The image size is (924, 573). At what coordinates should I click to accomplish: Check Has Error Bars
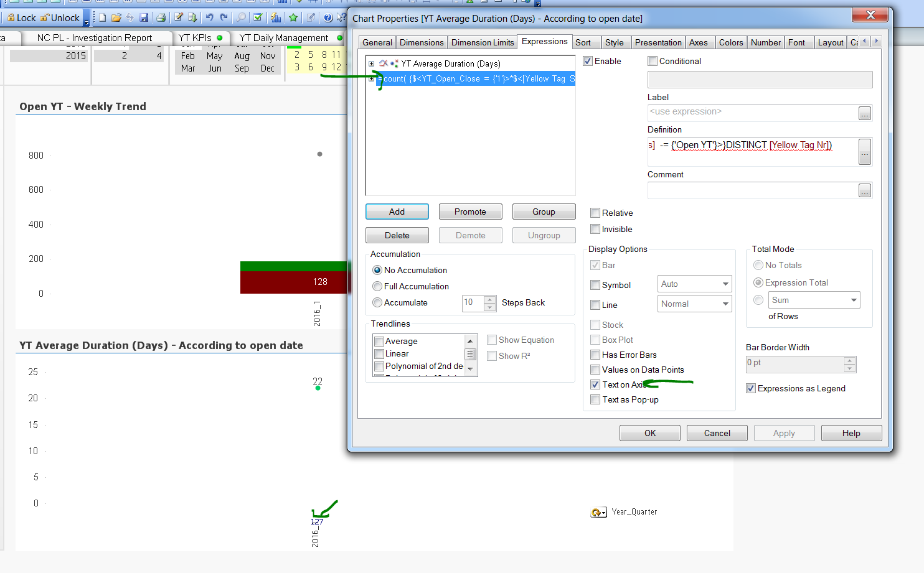point(595,355)
